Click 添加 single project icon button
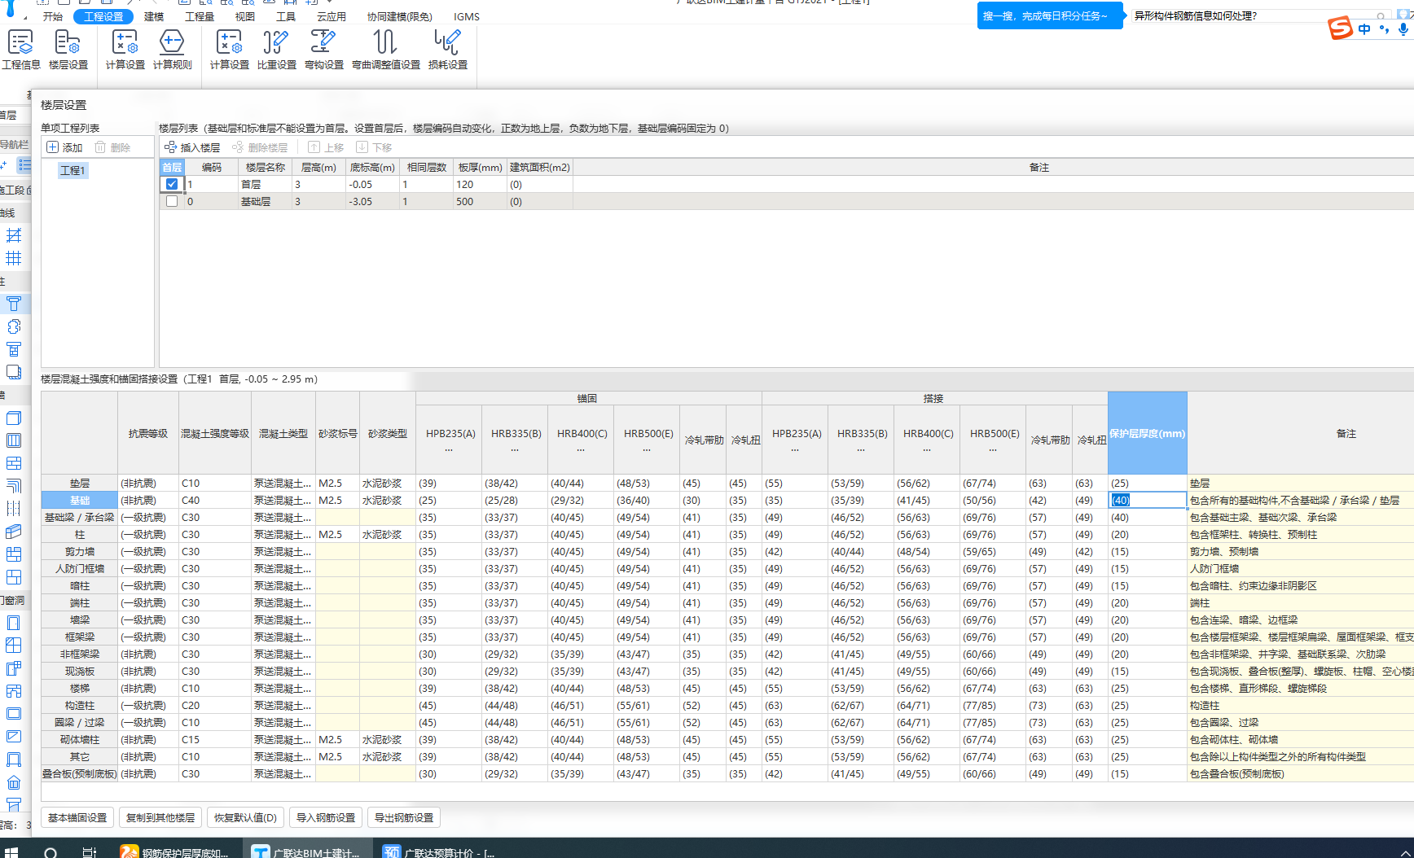1414x858 pixels. point(65,147)
